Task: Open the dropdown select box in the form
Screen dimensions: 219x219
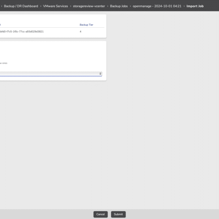Action: (x=51, y=74)
